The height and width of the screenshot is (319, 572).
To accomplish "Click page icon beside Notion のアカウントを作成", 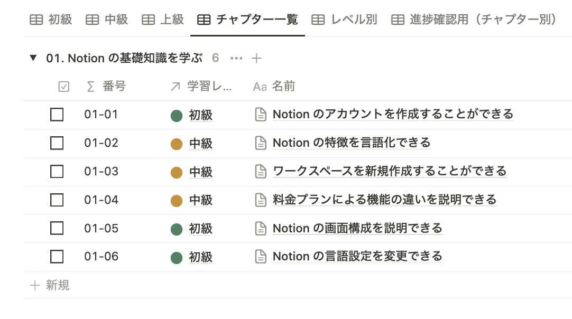I will (x=261, y=115).
